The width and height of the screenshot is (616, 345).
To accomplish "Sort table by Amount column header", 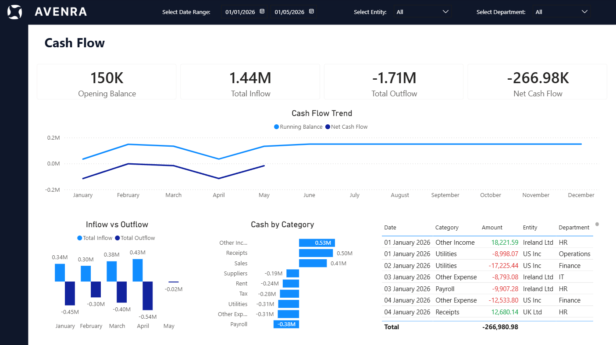I will (492, 228).
